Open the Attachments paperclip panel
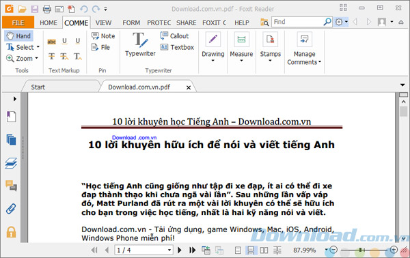The width and height of the screenshot is (410, 258). pyautogui.click(x=11, y=209)
